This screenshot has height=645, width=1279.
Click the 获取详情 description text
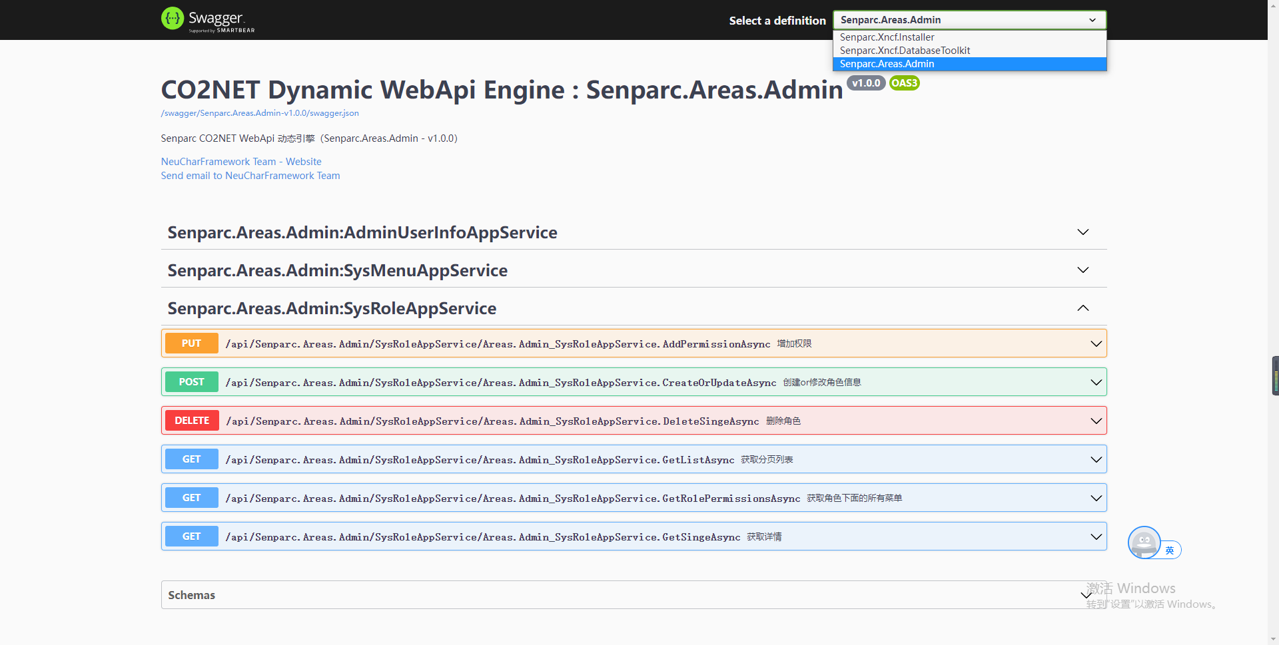tap(764, 537)
